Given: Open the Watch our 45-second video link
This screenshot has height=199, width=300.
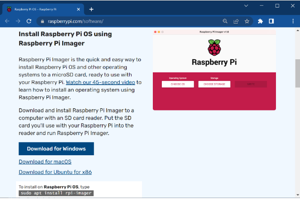Looking at the screenshot, I should click(x=100, y=82).
